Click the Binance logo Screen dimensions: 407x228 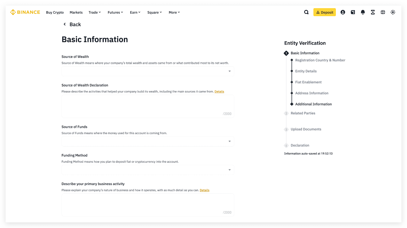(25, 12)
